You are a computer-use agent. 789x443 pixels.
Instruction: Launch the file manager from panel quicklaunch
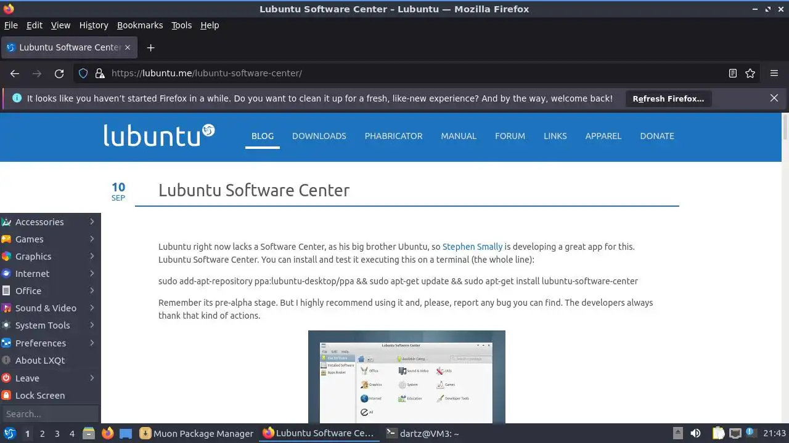89,433
